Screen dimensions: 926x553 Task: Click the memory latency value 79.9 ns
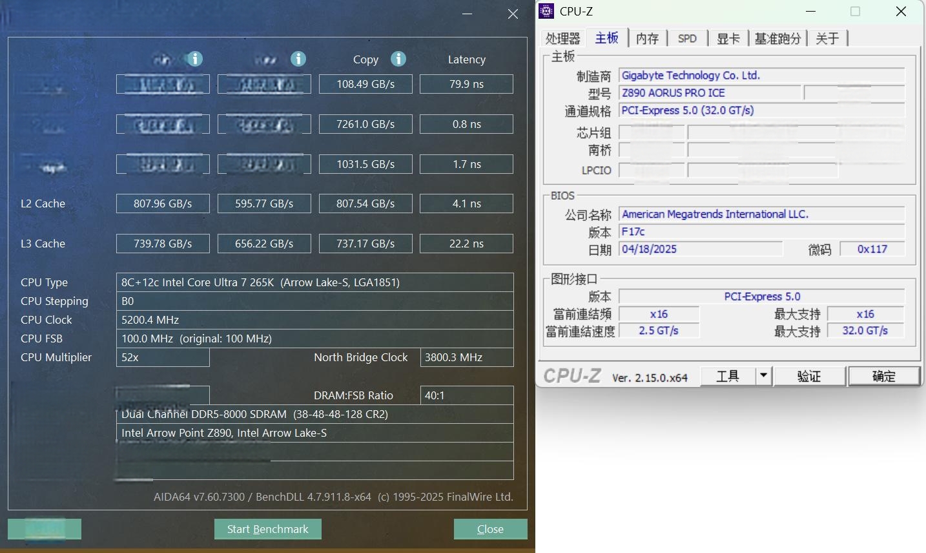pyautogui.click(x=467, y=84)
